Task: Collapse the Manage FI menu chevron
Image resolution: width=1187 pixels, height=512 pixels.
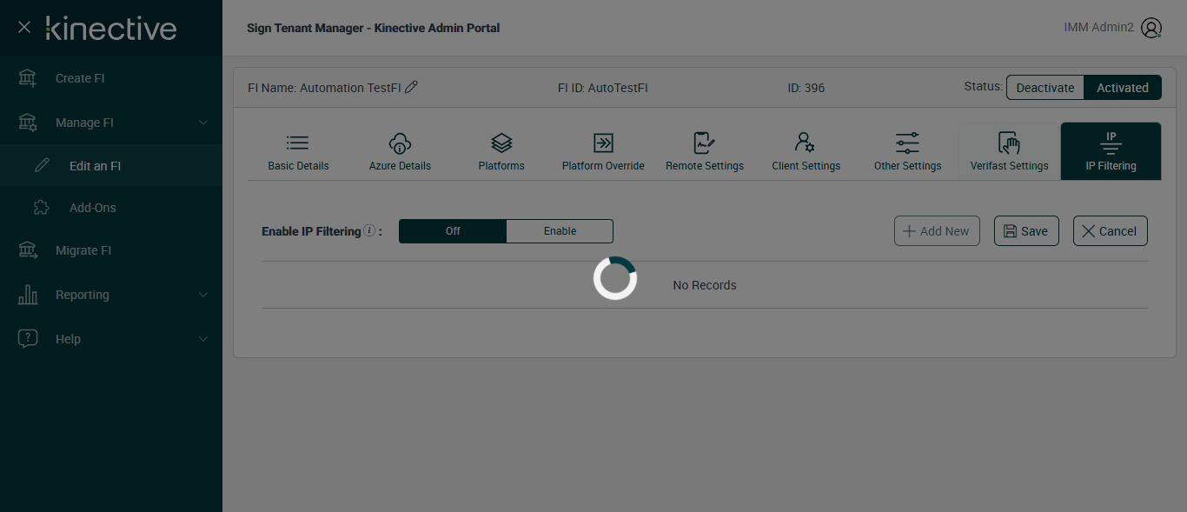Action: pos(203,123)
